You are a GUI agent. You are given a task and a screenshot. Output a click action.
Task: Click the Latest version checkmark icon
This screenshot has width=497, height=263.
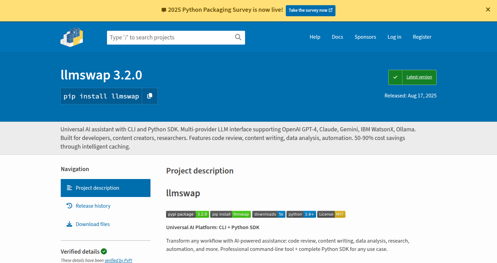pyautogui.click(x=396, y=77)
